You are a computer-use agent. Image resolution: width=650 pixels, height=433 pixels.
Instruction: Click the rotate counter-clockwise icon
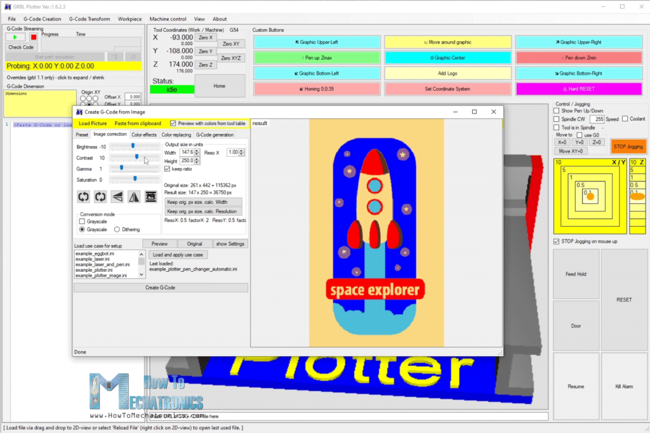(x=83, y=197)
